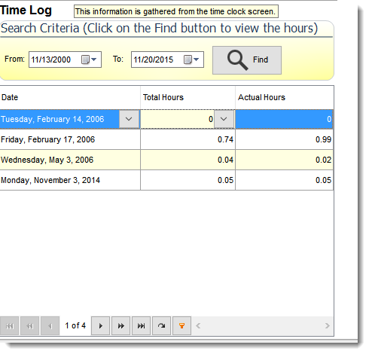
Task: Click the 1 of 4 record indicator
Action: pos(75,325)
